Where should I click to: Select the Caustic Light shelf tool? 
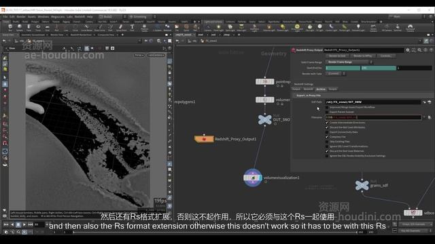pyautogui.click(x=331, y=27)
